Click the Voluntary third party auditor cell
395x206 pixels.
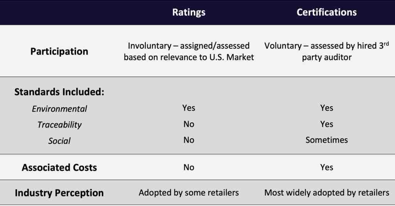click(x=326, y=51)
